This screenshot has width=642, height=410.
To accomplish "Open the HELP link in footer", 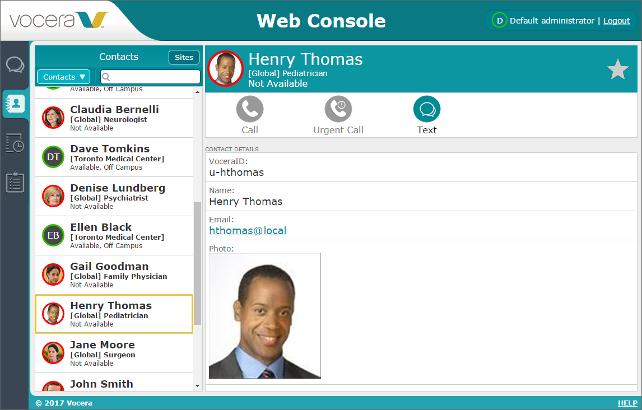I will click(627, 403).
